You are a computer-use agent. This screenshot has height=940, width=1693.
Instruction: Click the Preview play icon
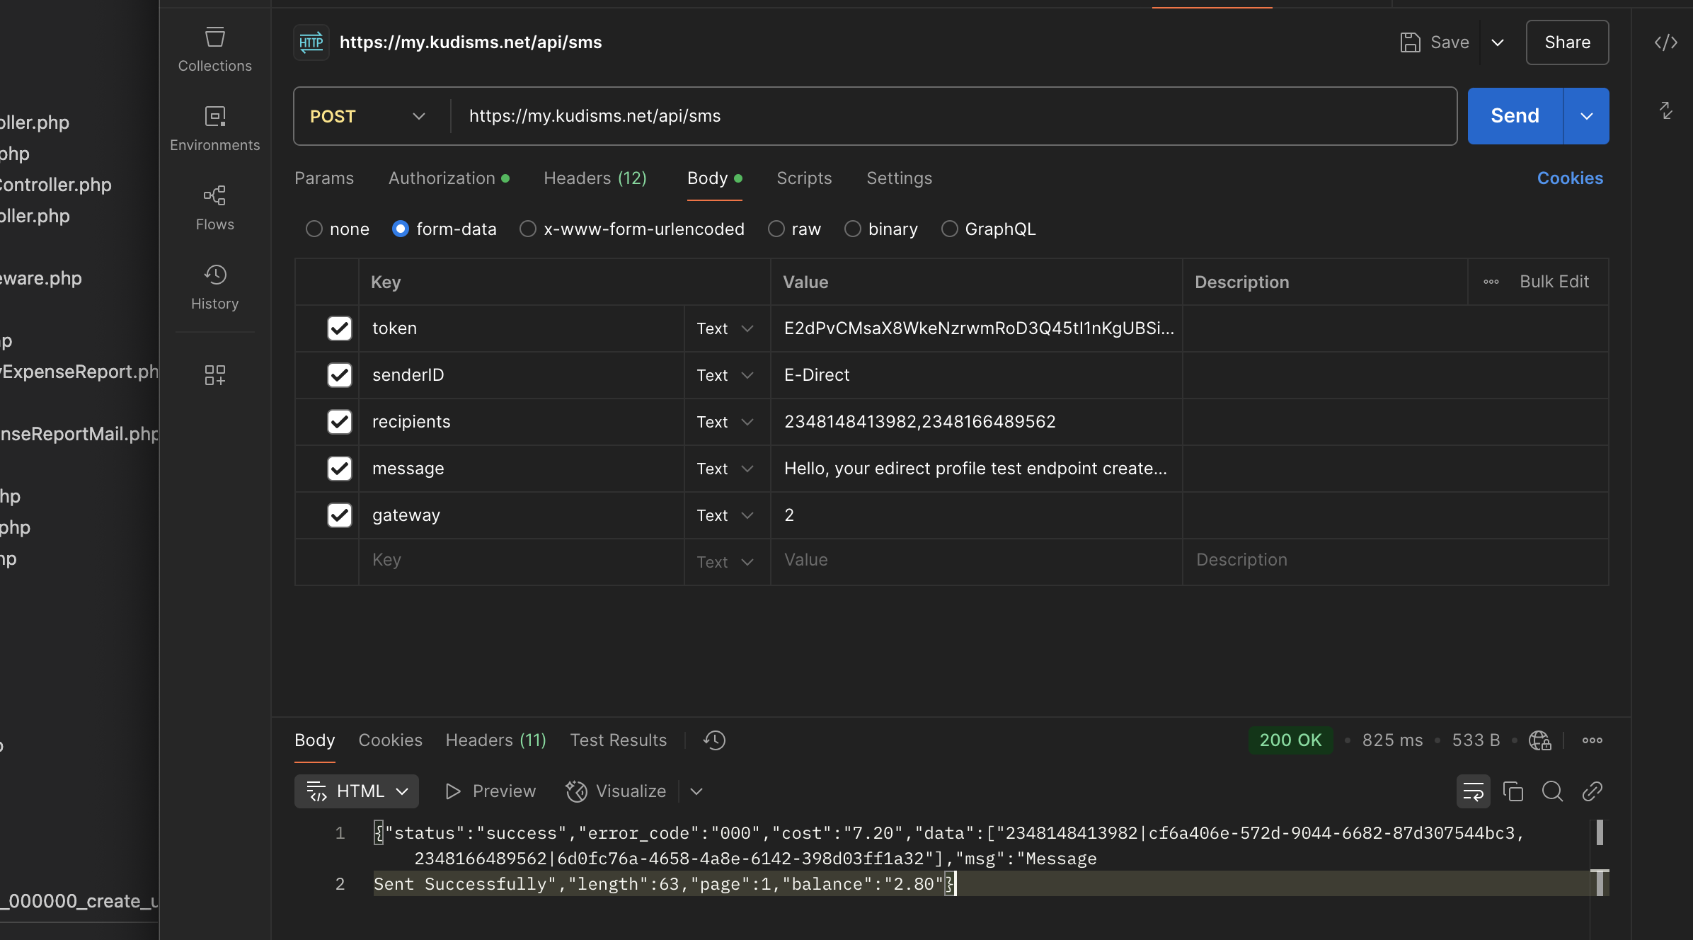(x=453, y=791)
